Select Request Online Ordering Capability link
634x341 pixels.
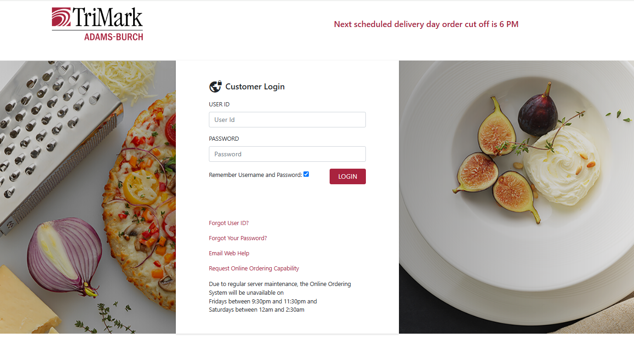(x=254, y=269)
